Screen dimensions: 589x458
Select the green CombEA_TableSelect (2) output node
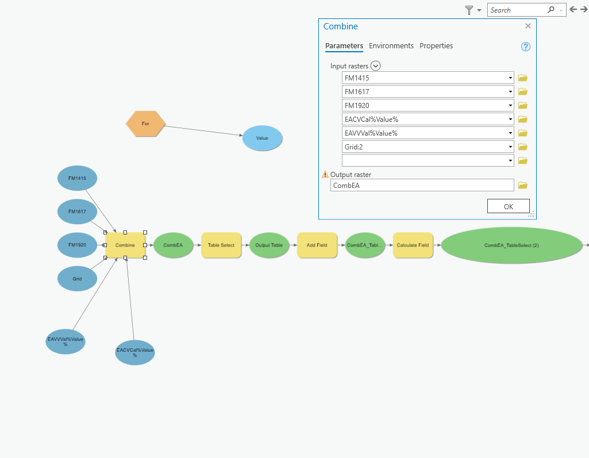coord(511,245)
